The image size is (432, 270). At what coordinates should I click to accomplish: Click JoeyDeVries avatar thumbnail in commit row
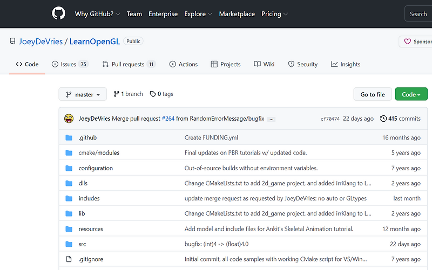pyautogui.click(x=69, y=119)
